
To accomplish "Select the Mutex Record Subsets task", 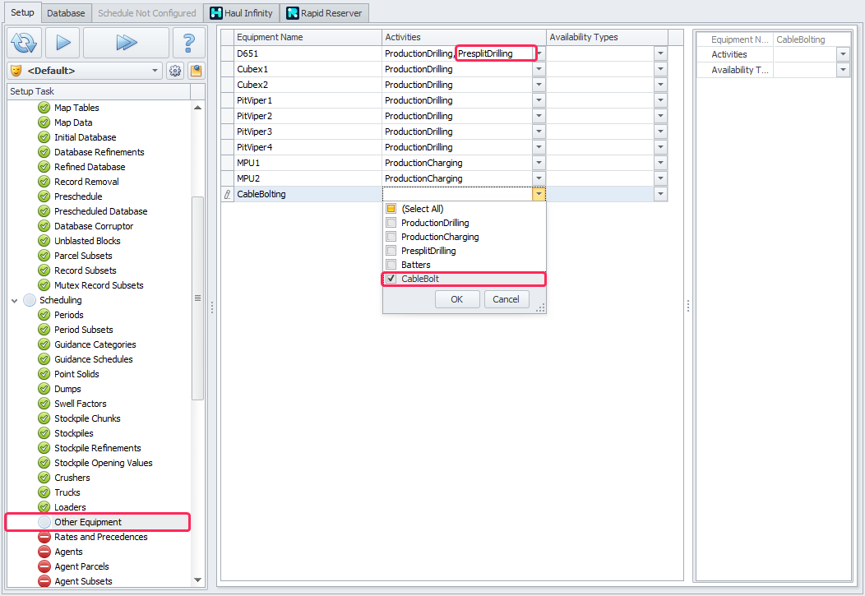I will pyautogui.click(x=99, y=285).
